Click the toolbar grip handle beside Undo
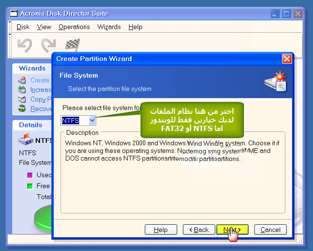The height and width of the screenshot is (251, 313). [10, 46]
